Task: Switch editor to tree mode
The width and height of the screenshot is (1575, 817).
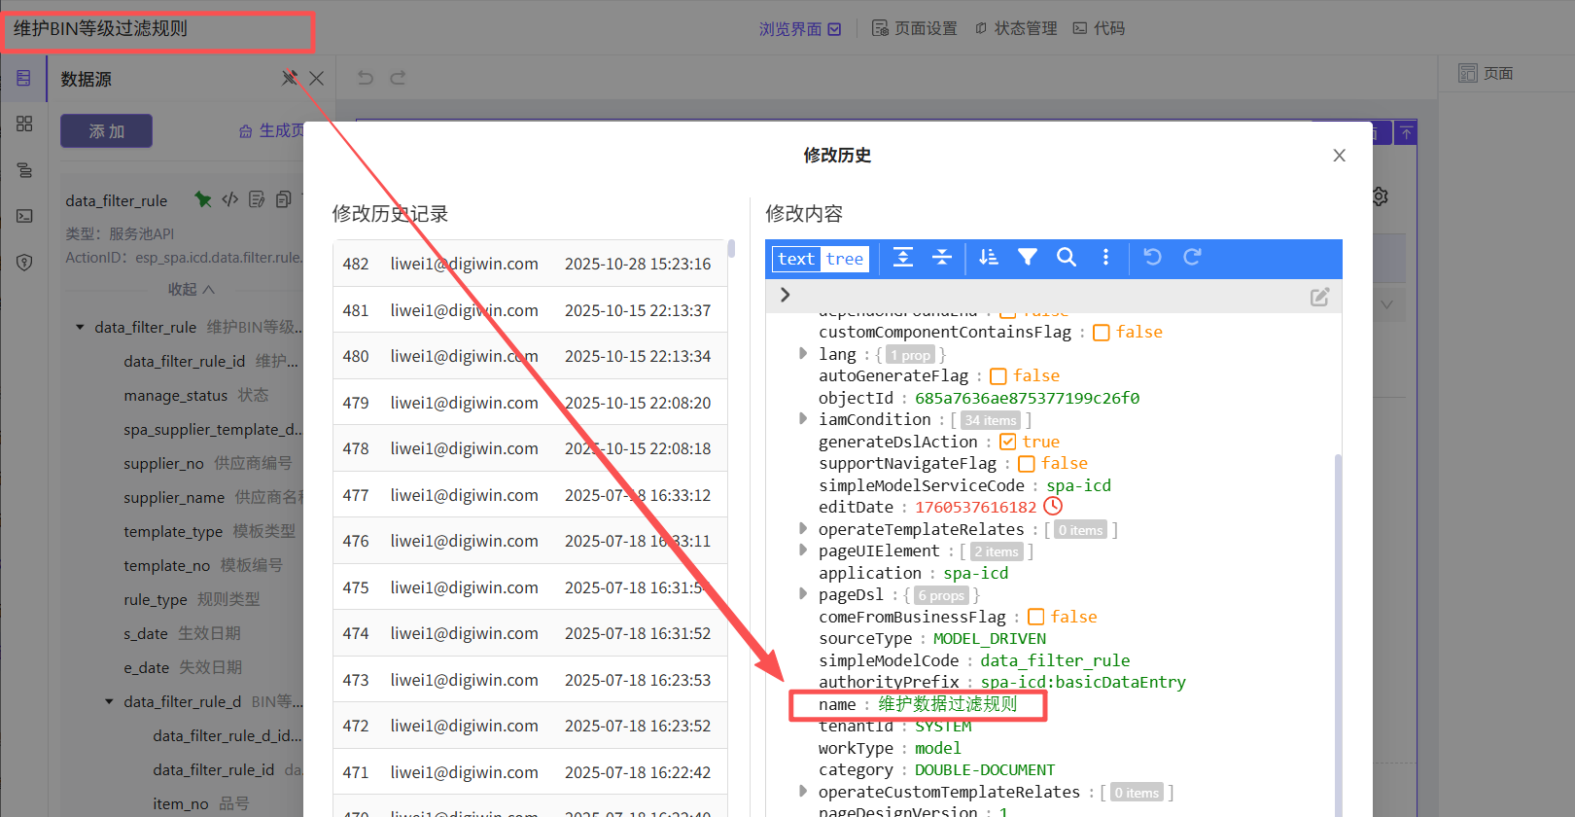Action: [x=844, y=259]
